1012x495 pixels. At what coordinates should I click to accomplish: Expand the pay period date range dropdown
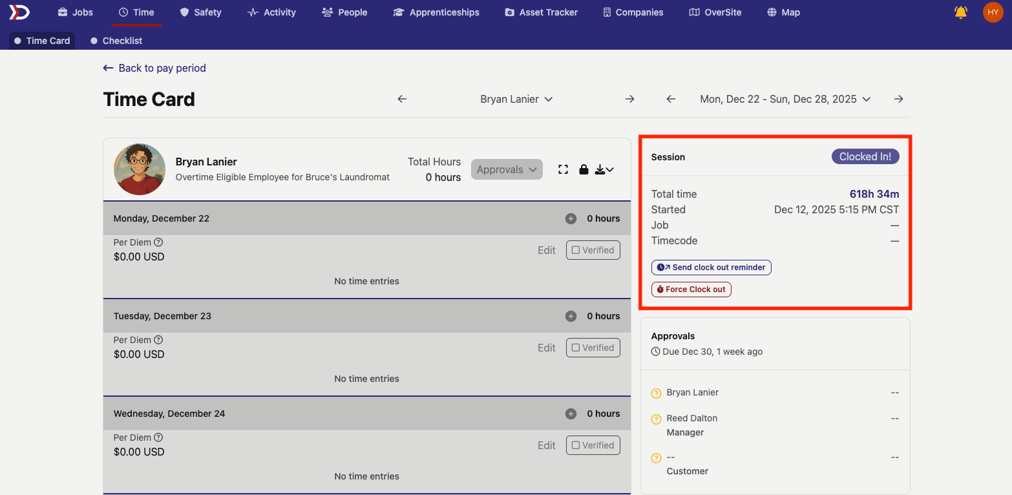785,99
